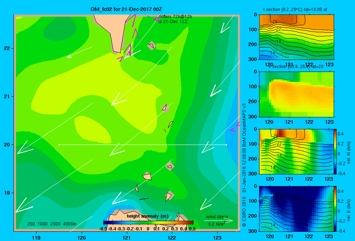
Task: Click the "wind stress" legend label
Action: tap(217, 217)
